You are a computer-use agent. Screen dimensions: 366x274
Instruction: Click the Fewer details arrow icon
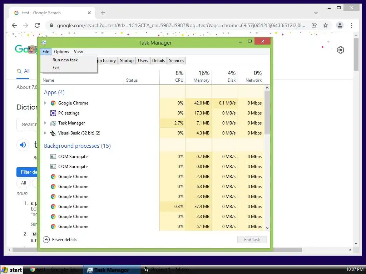pos(46,239)
